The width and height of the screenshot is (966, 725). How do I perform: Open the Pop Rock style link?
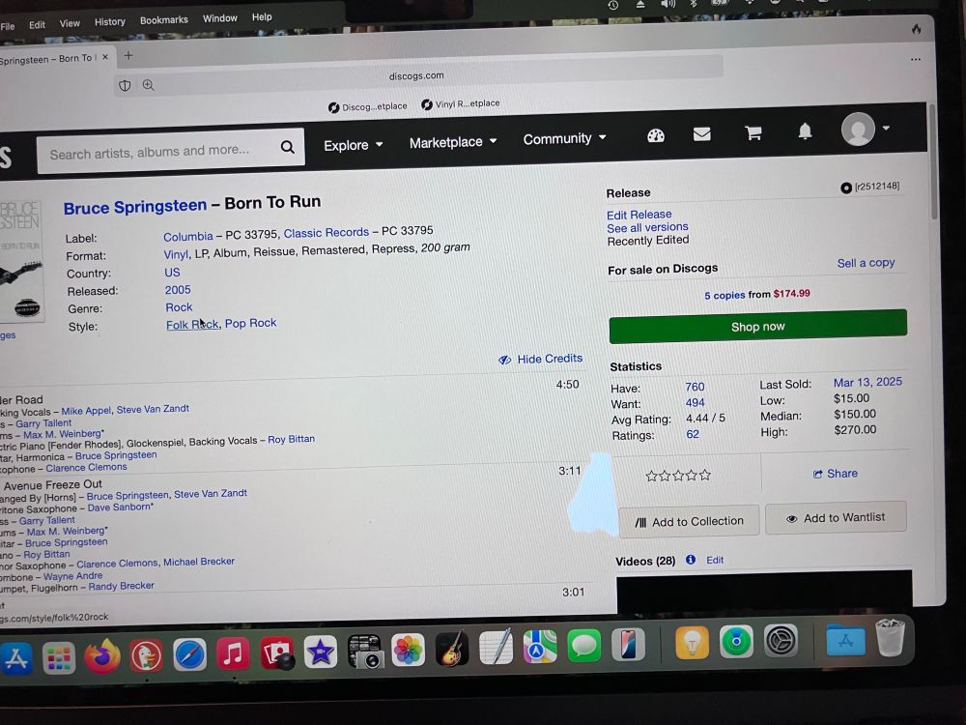[x=251, y=323]
